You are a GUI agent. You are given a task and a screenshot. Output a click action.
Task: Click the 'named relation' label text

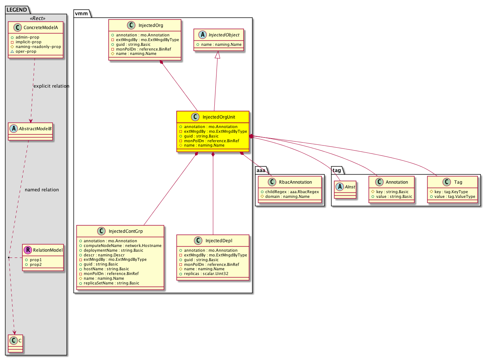(x=42, y=190)
